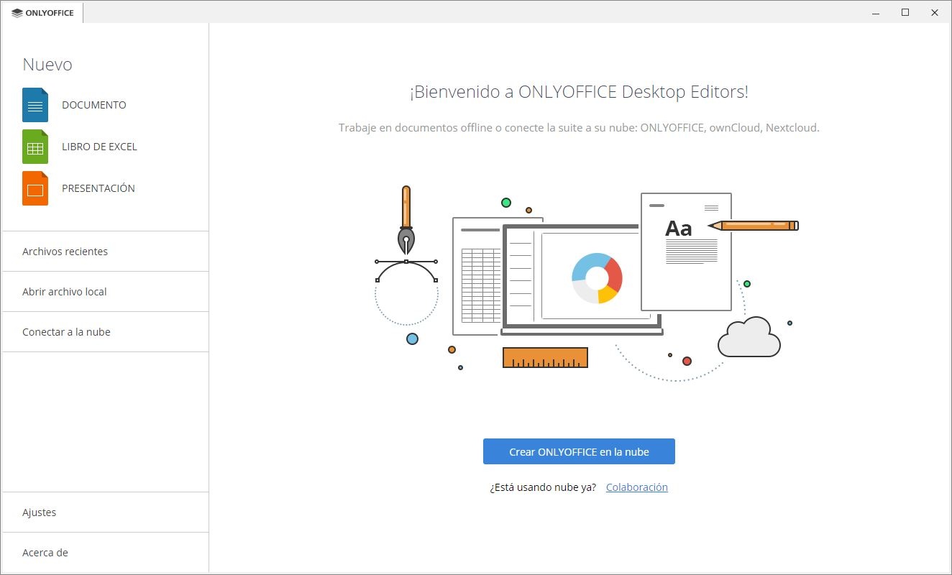The width and height of the screenshot is (952, 575).
Task: Follow the Colaboración link
Action: tap(637, 487)
